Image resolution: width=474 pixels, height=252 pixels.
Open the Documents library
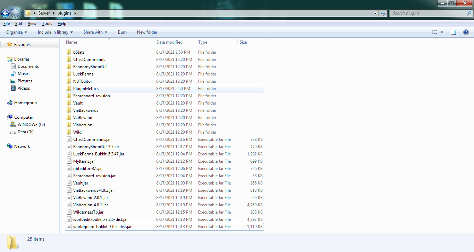tap(28, 66)
